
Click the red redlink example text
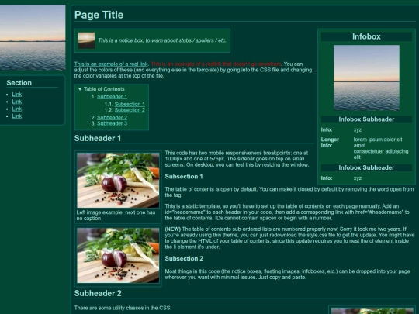pyautogui.click(x=216, y=64)
